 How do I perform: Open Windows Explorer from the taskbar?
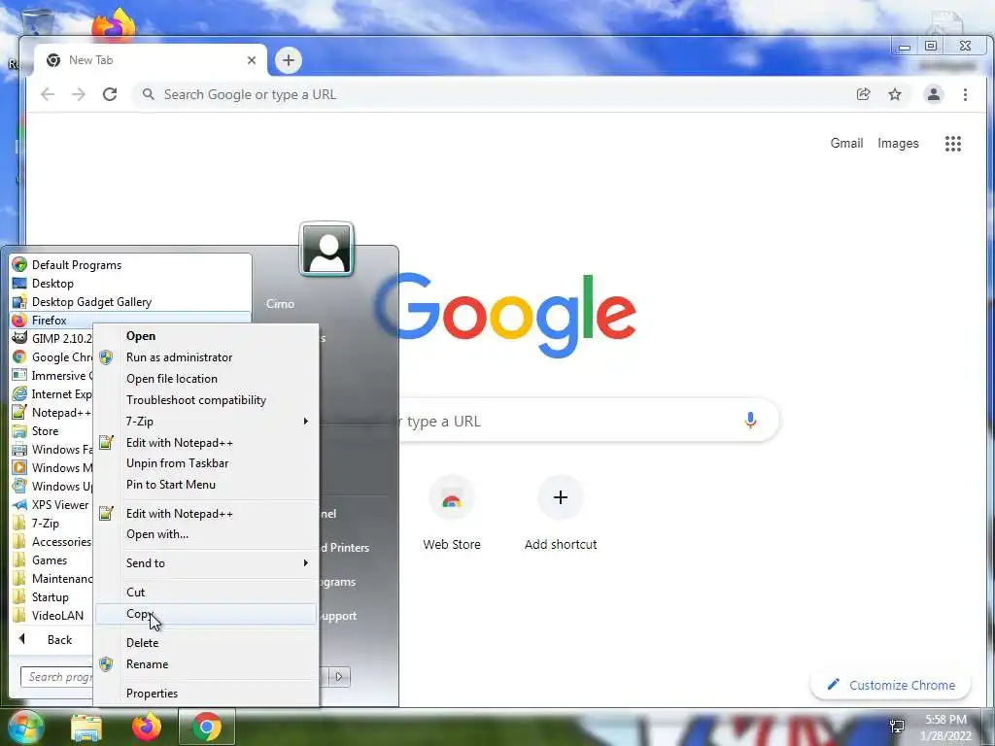[86, 728]
